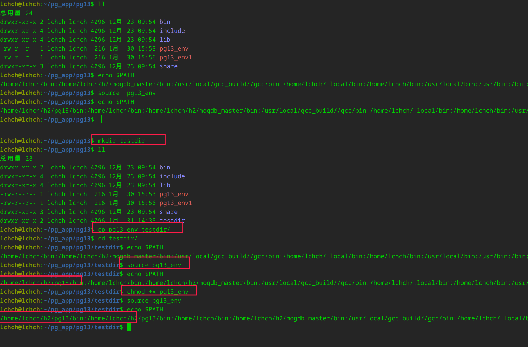Click the 'lib' directory in the bottom pane listing

pyautogui.click(x=165, y=185)
